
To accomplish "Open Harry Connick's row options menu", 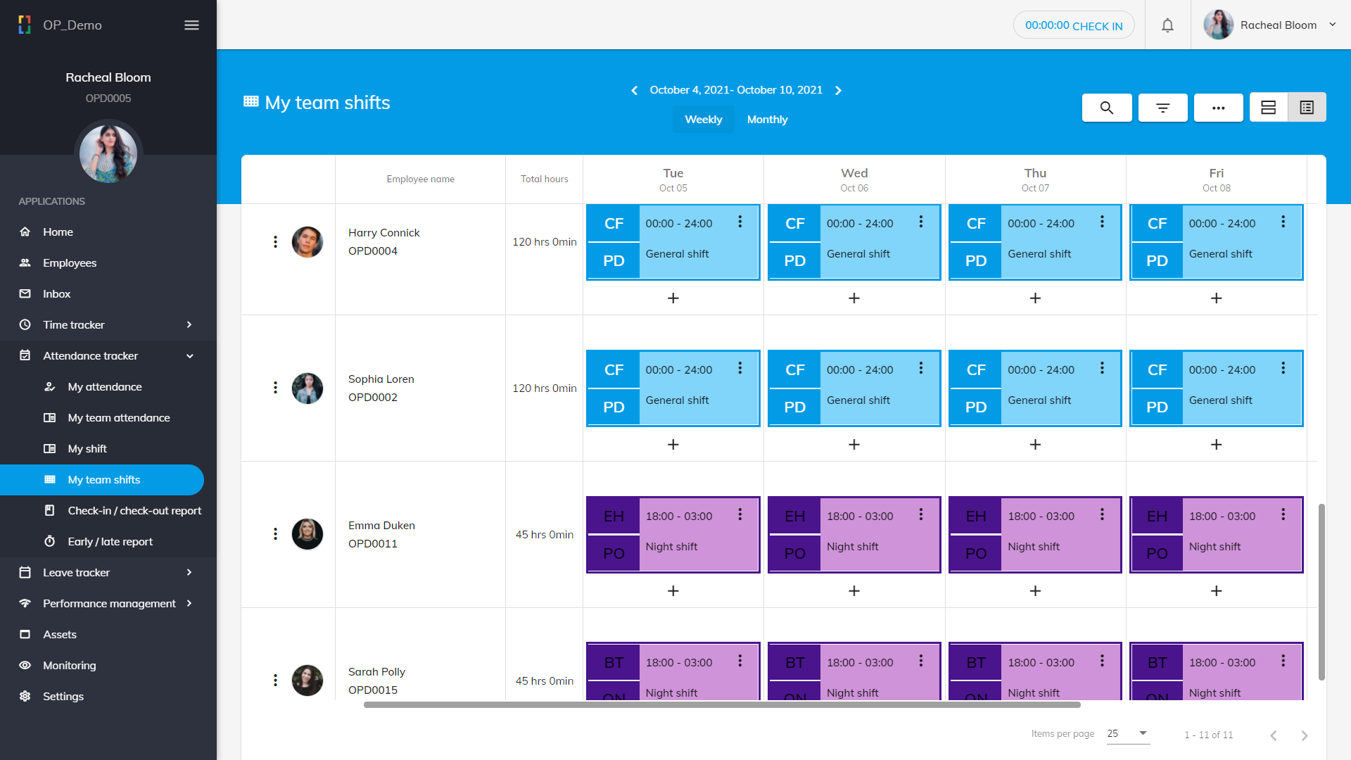I will (x=275, y=242).
